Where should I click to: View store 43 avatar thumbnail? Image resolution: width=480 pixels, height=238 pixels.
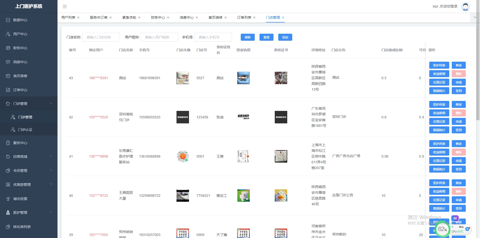[183, 78]
